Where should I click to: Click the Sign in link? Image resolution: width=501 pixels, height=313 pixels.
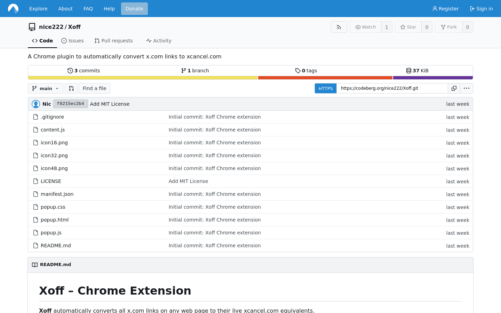(482, 9)
